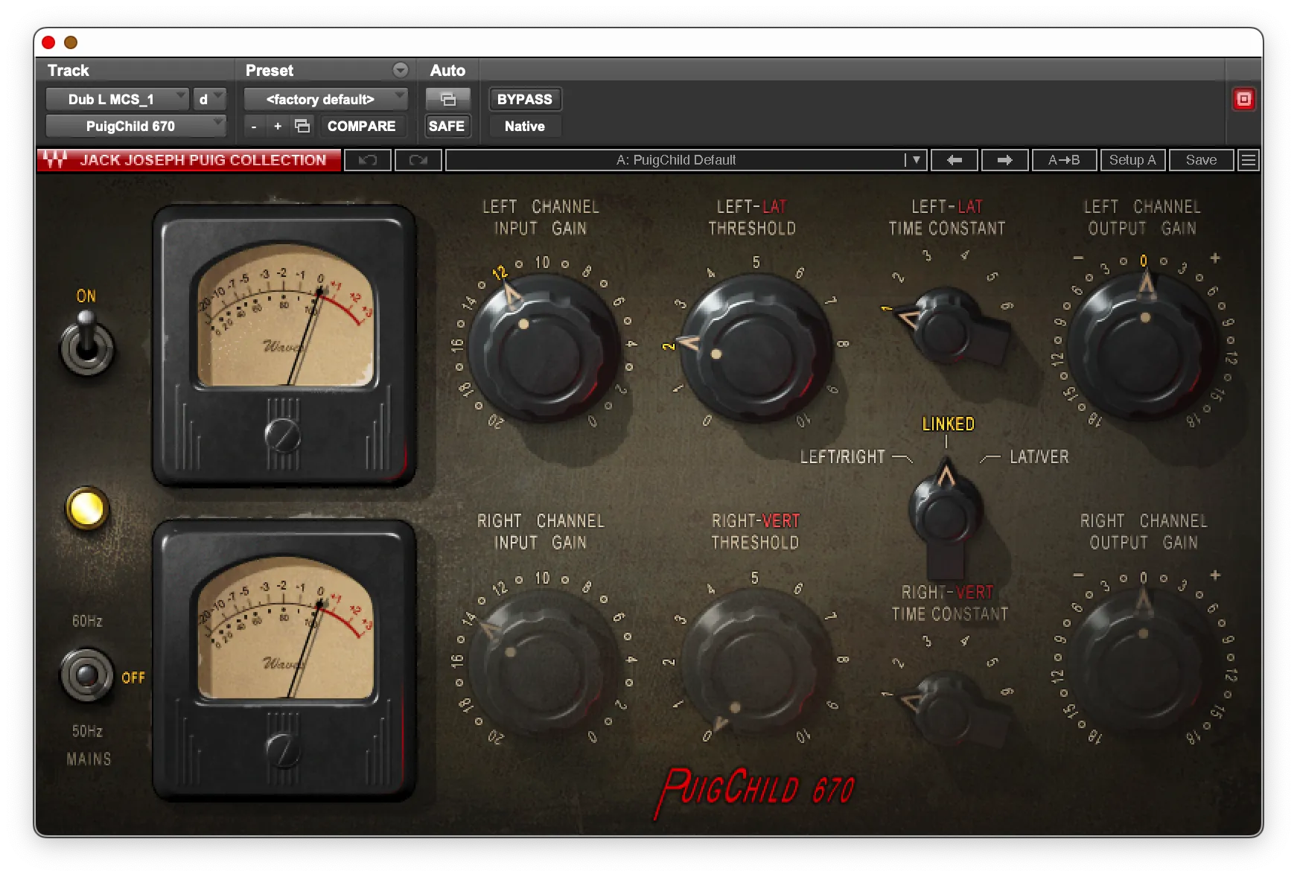Click the Native format button
Image resolution: width=1297 pixels, height=877 pixels.
[525, 126]
